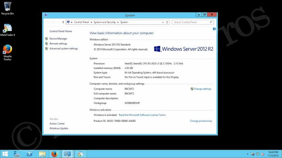
Task: Click the Windows Start button
Action: point(5,154)
